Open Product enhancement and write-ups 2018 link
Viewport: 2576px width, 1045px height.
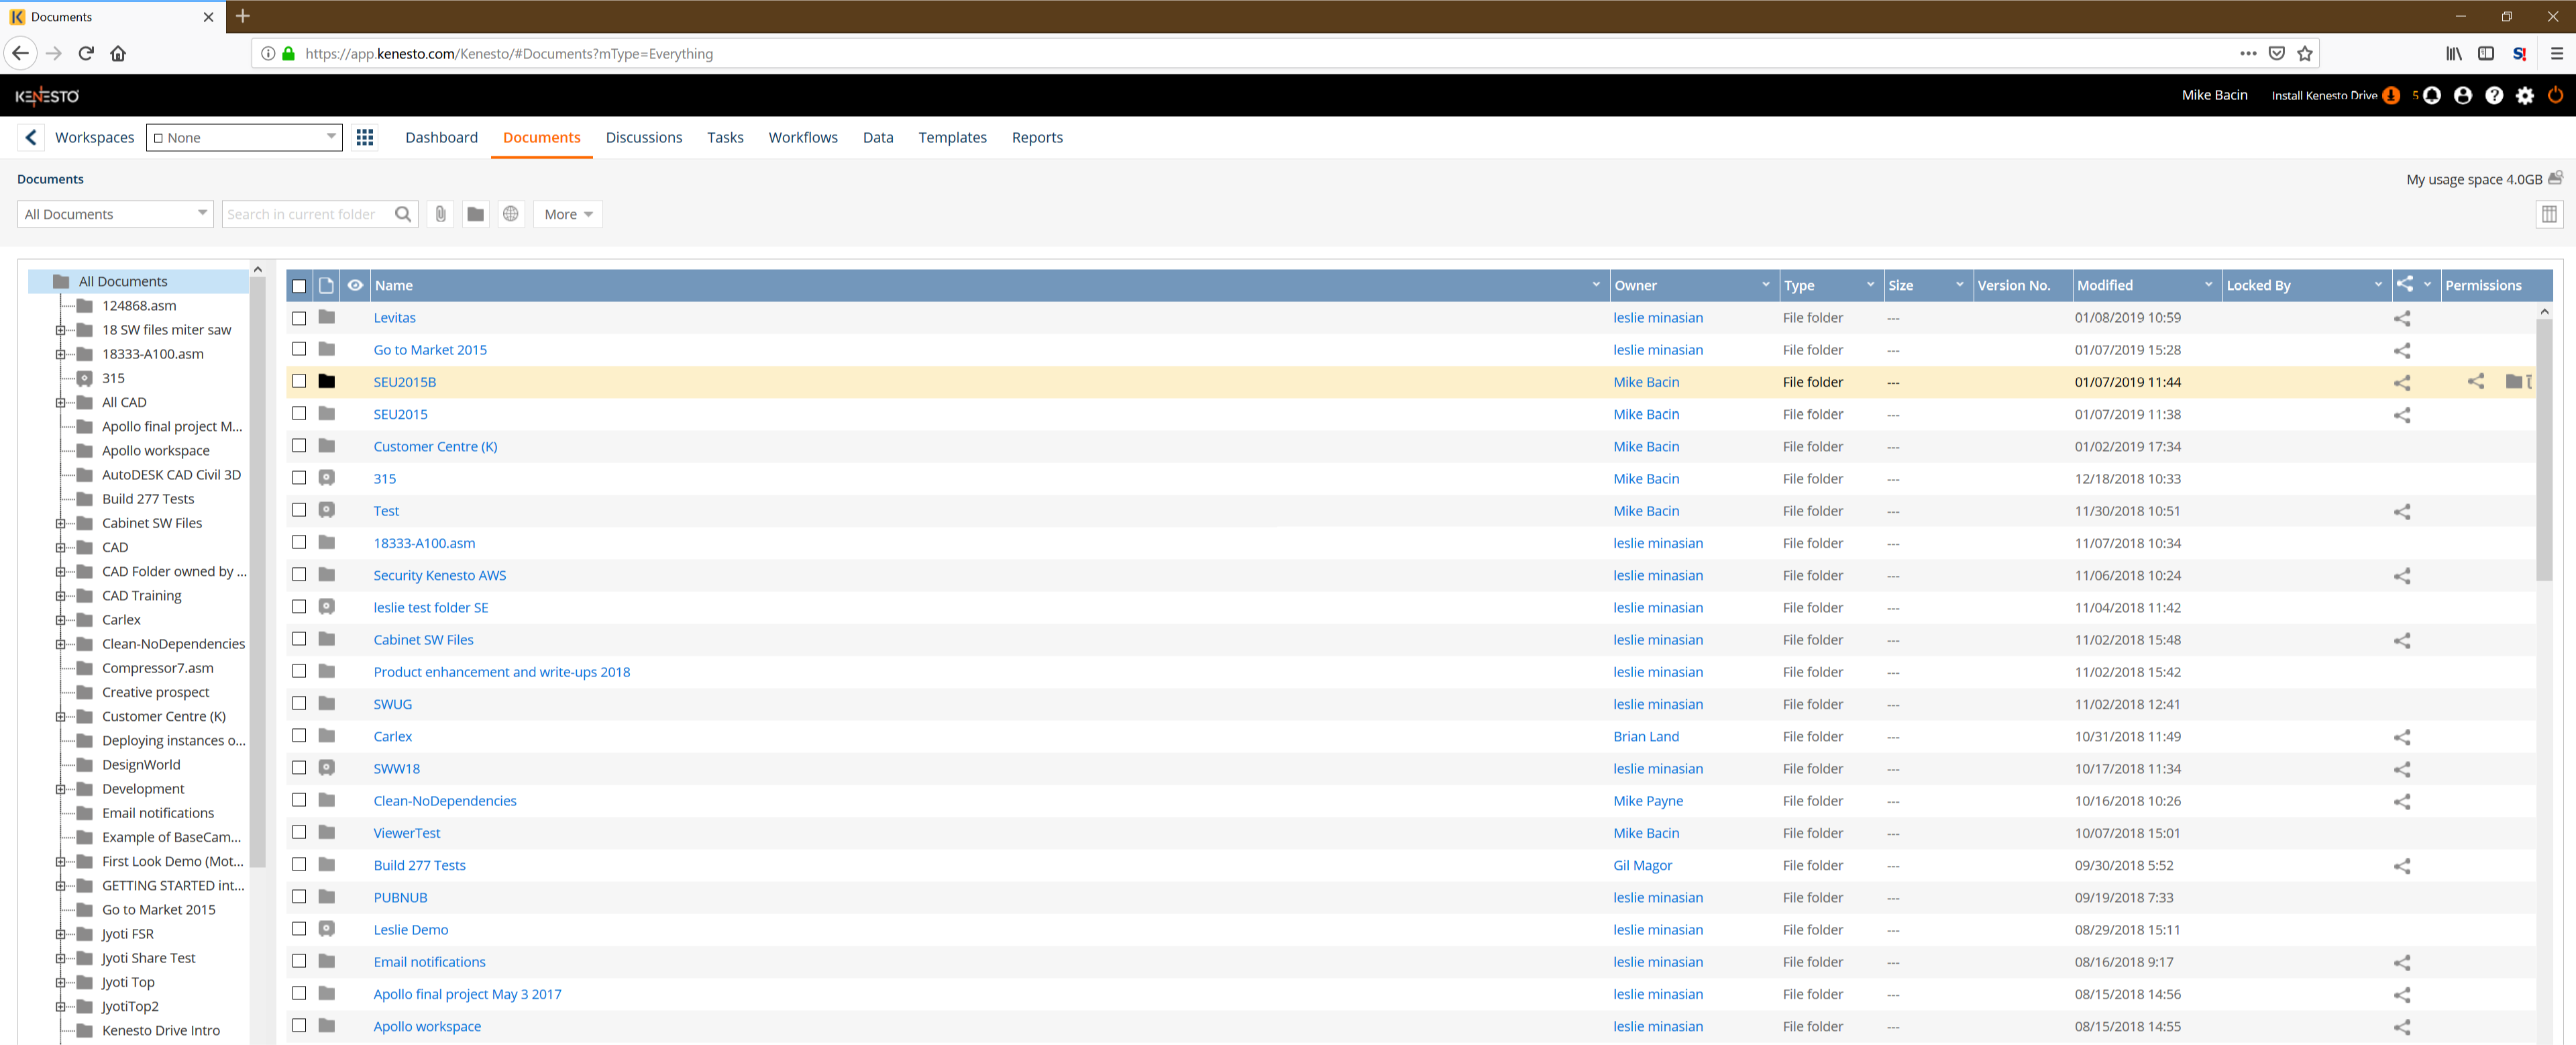click(502, 673)
